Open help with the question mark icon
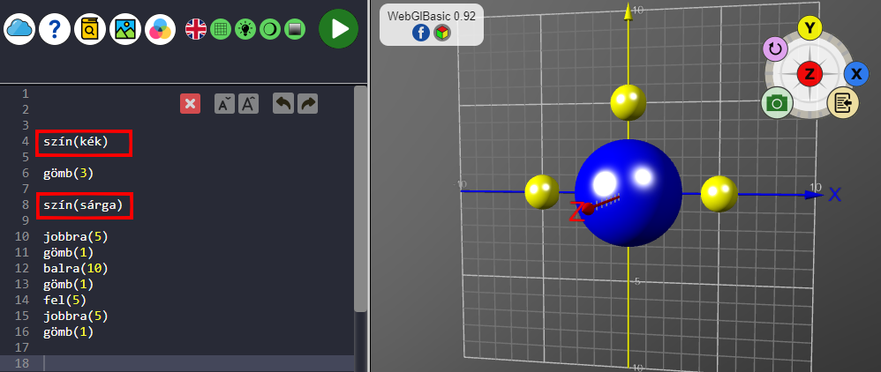The height and width of the screenshot is (372, 881). 55,29
